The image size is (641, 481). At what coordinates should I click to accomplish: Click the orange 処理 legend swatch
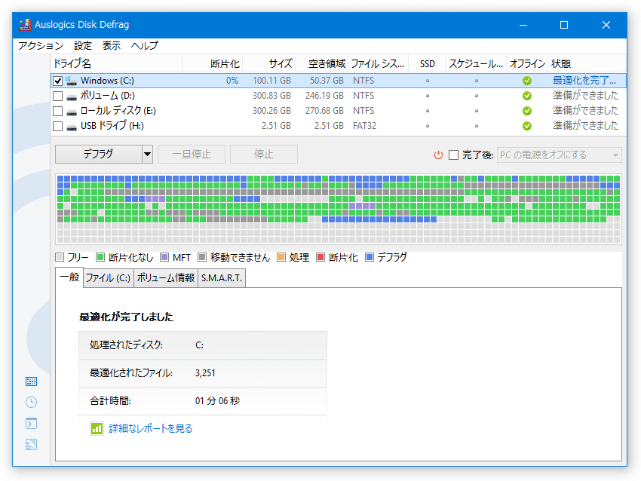281,257
